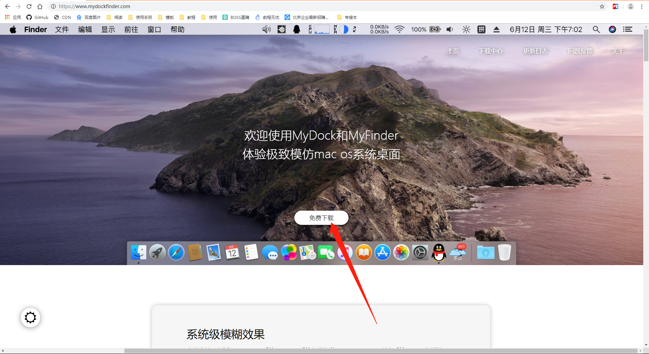Open Messages chat bubble in dock
The width and height of the screenshot is (649, 354).
coord(270,252)
